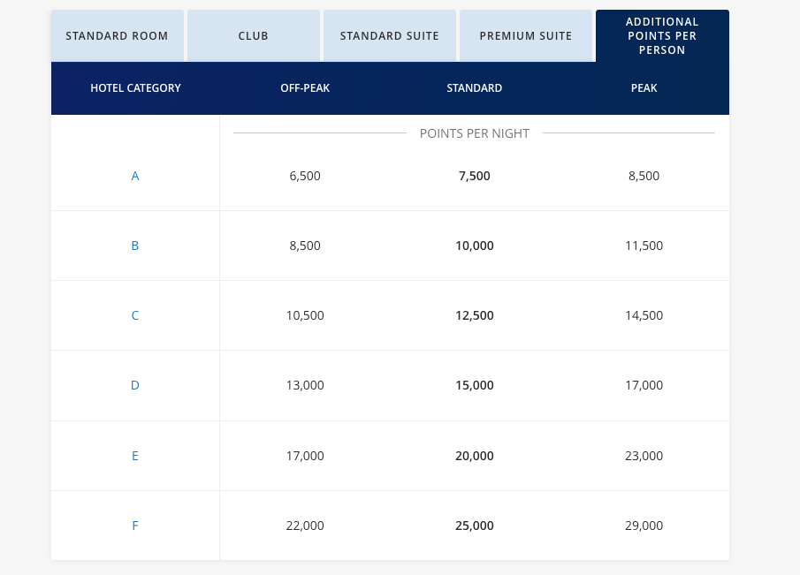Screen dimensions: 800x575
Task: Open Category F hotel listing
Action: [x=135, y=525]
